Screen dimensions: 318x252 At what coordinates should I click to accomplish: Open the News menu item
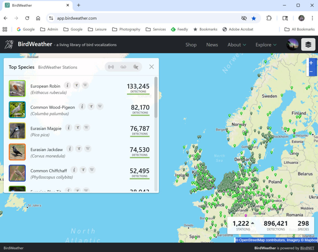pos(212,45)
